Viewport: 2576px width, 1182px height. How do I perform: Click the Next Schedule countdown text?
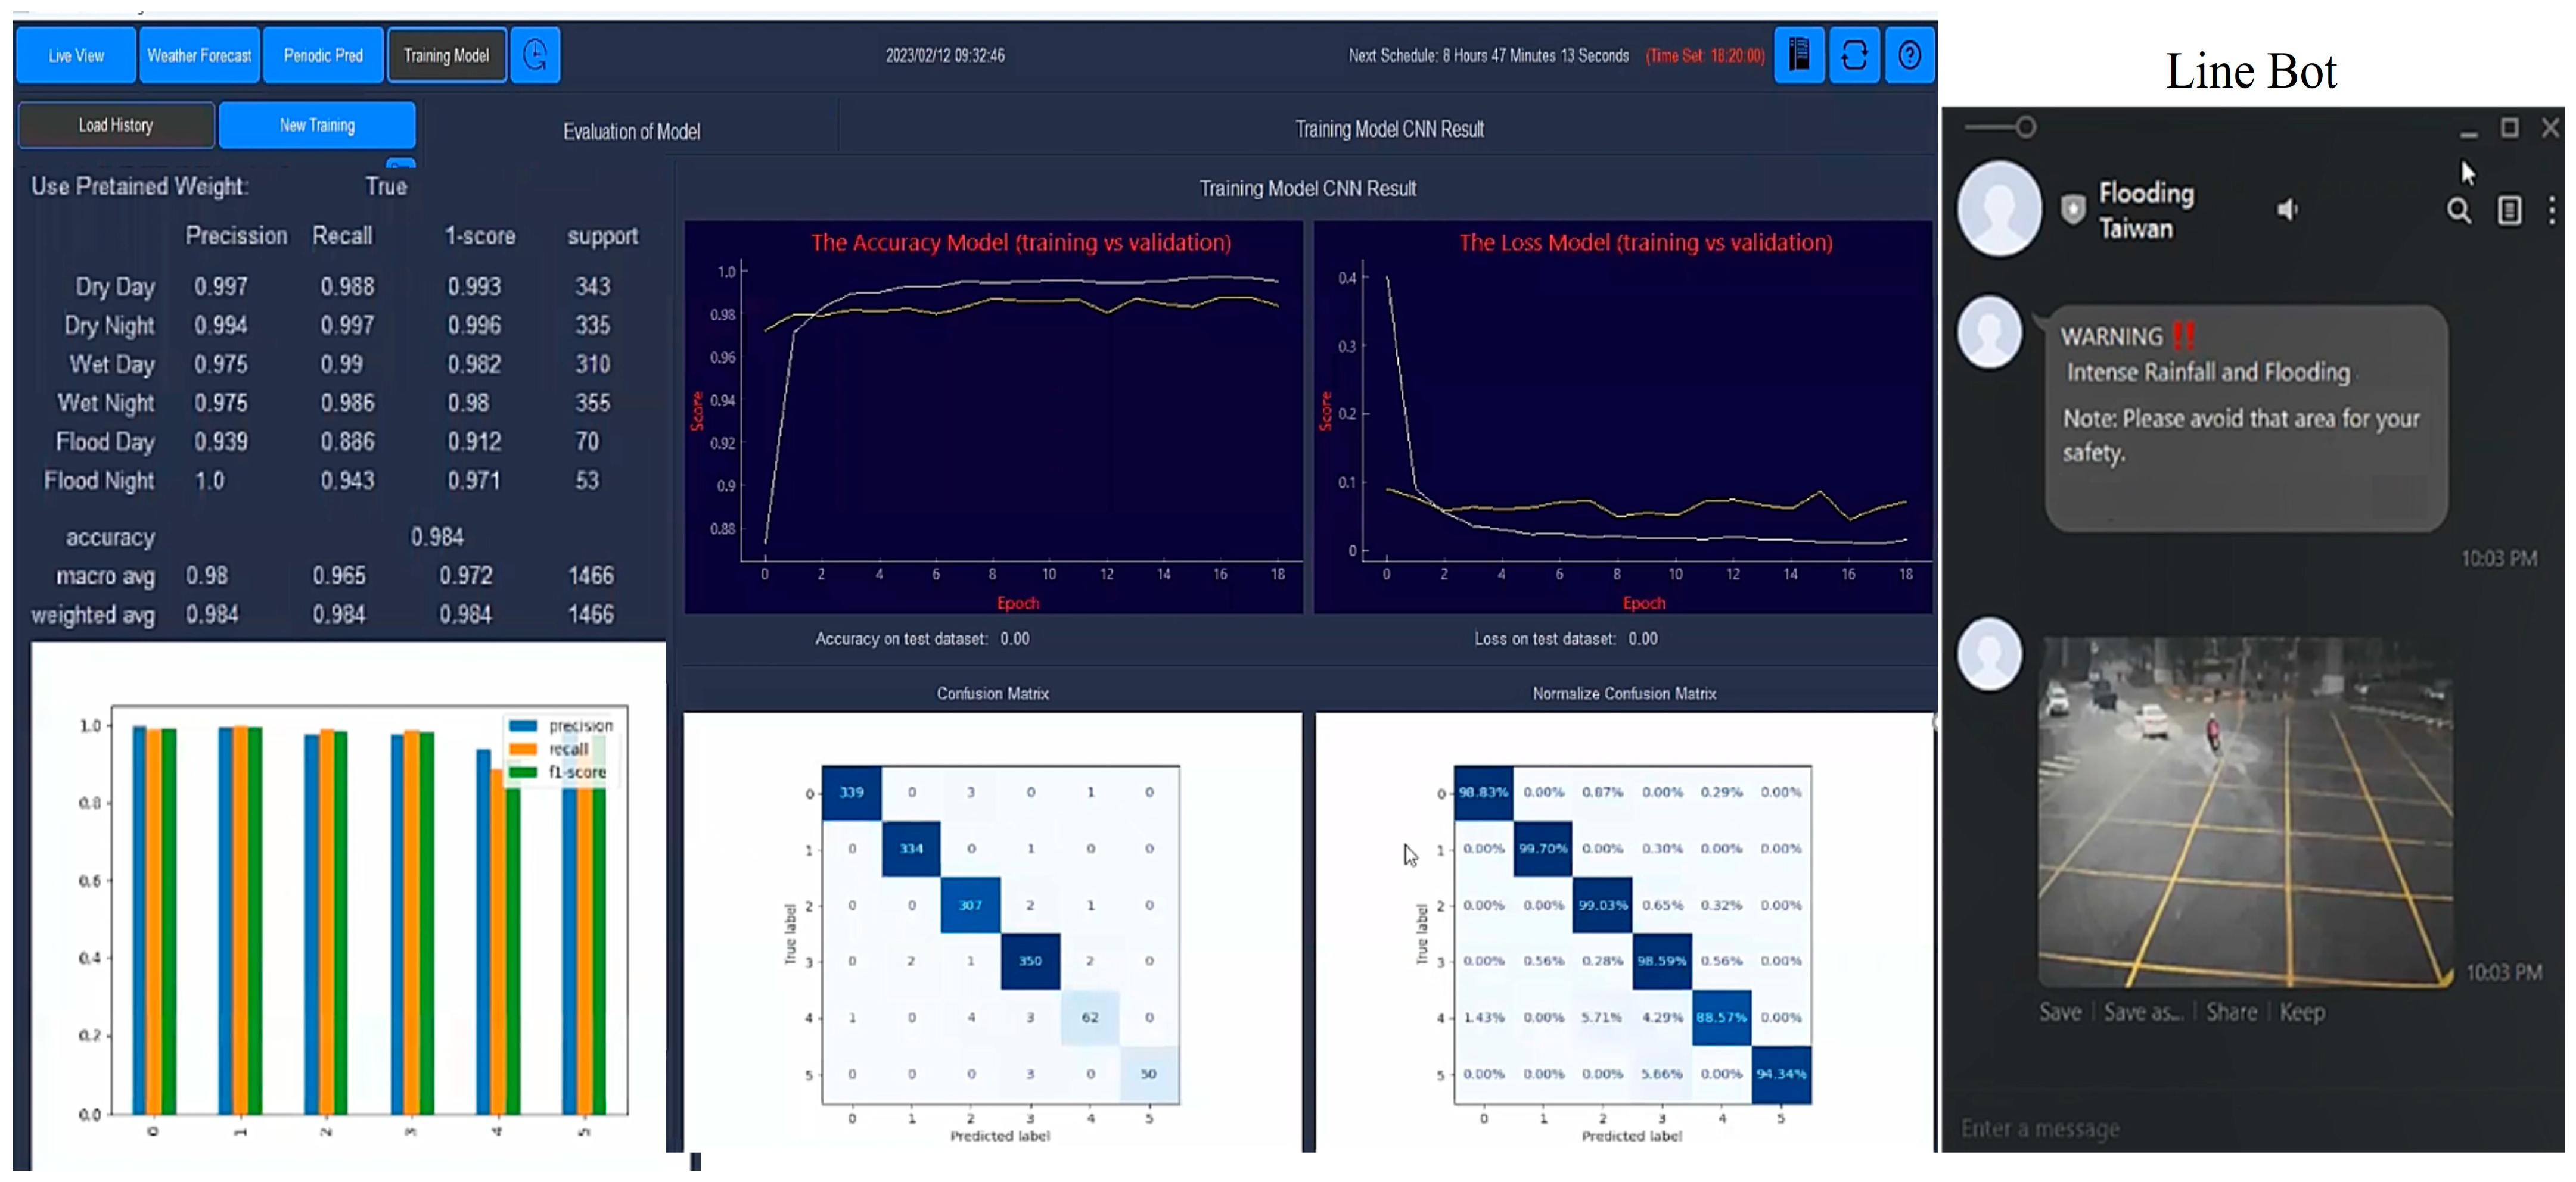pos(1488,56)
